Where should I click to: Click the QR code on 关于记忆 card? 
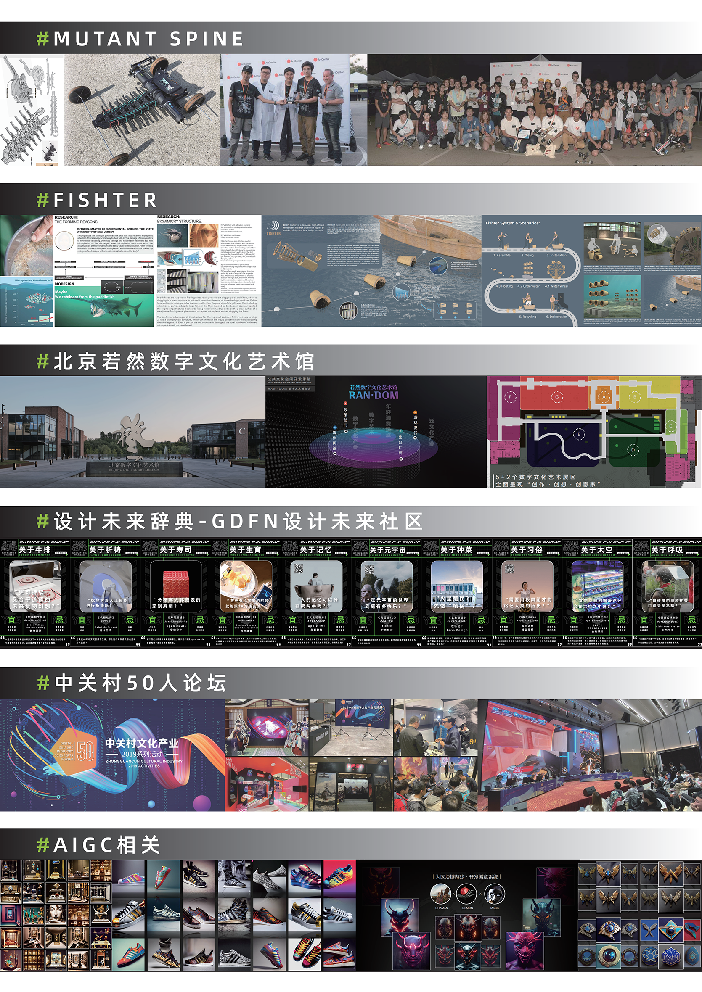[299, 569]
